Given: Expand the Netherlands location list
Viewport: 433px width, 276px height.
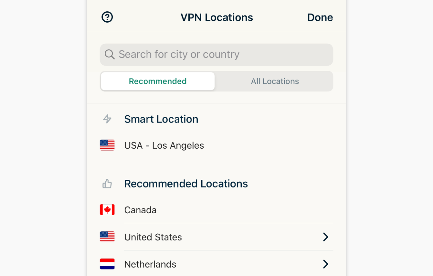Looking at the screenshot, I should coord(326,264).
